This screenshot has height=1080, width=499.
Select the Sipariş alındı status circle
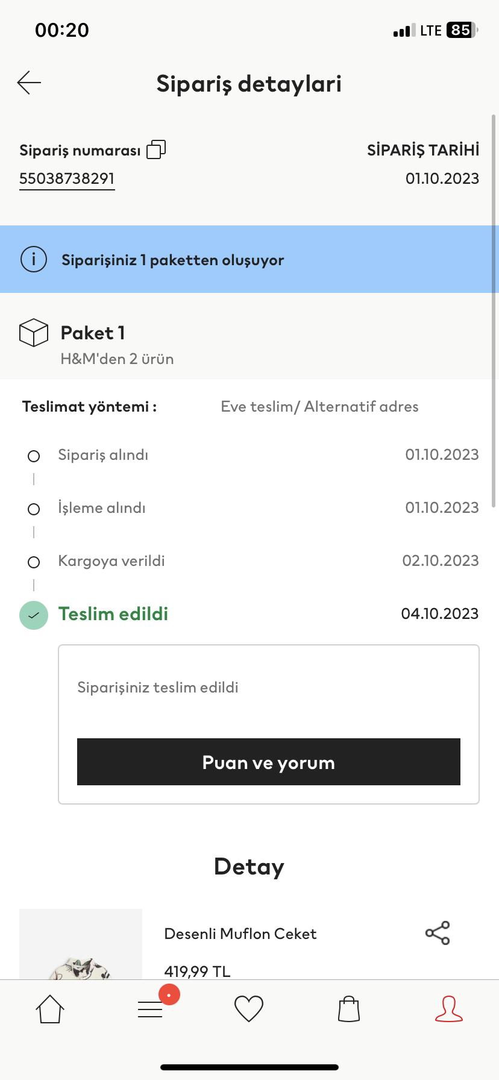click(x=34, y=456)
